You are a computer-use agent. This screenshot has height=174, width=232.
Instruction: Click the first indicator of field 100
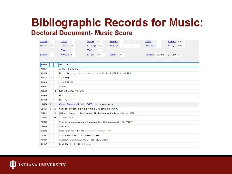(x=51, y=104)
